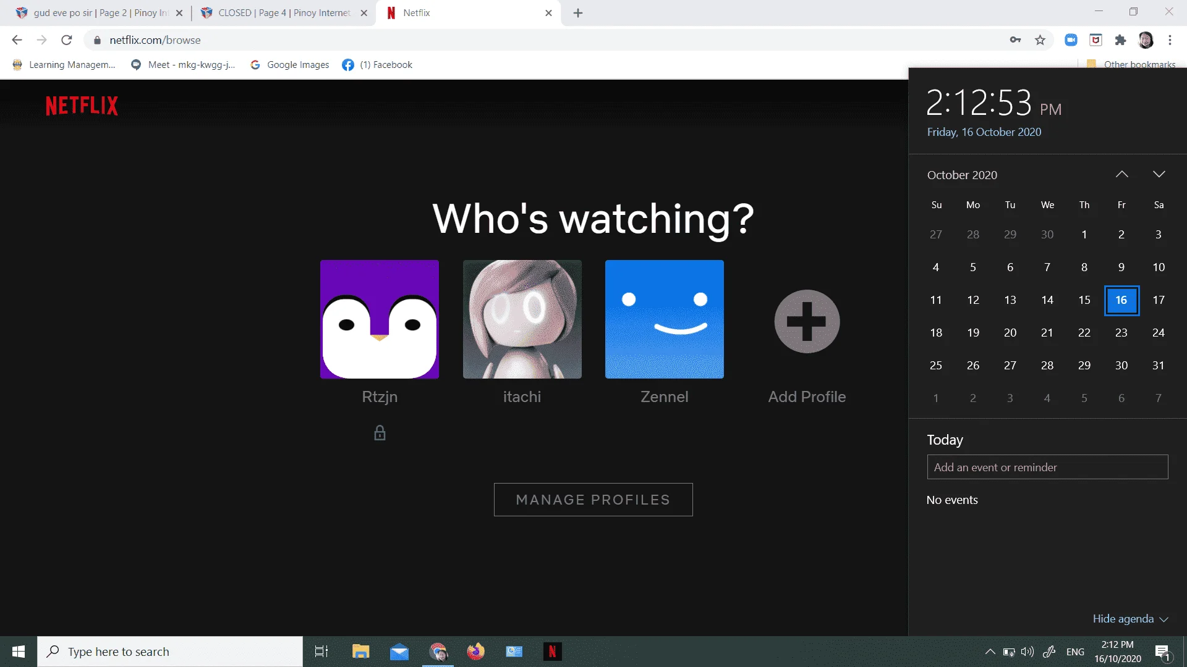Open Mail app from taskbar
The width and height of the screenshot is (1187, 667).
click(399, 652)
